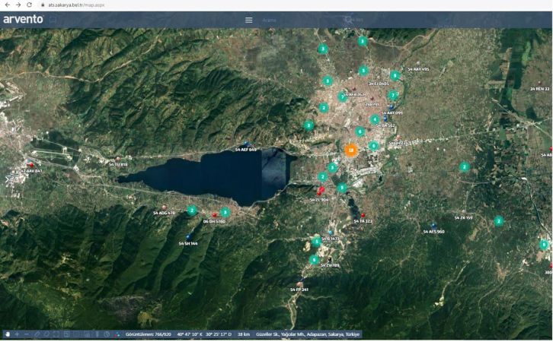Go forward with browser forward arrow

pyautogui.click(x=18, y=5)
